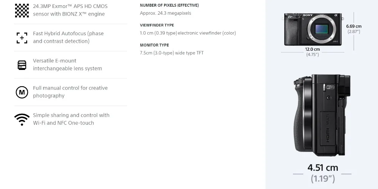Click the 12.0 cm width dimension label
Screen dimensions: 378x189
click(313, 49)
